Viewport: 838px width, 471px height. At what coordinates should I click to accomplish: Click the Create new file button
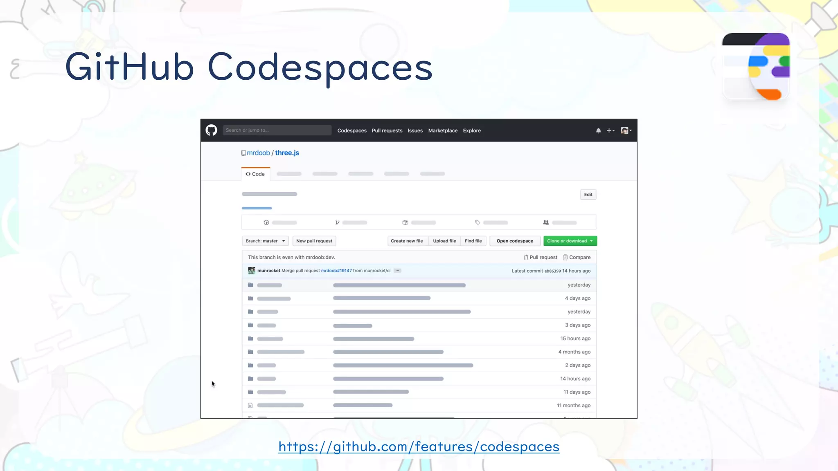(407, 241)
